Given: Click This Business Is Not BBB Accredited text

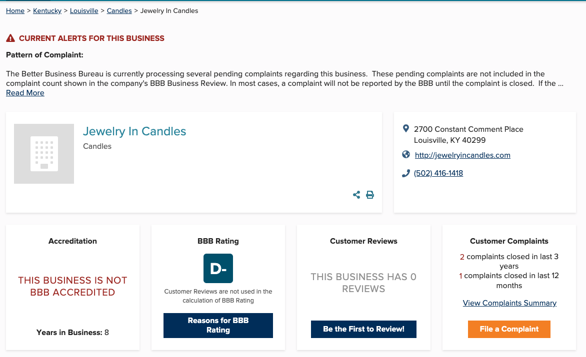Looking at the screenshot, I should (72, 286).
